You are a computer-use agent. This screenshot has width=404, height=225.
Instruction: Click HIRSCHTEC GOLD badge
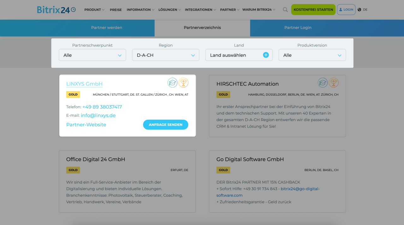223,94
